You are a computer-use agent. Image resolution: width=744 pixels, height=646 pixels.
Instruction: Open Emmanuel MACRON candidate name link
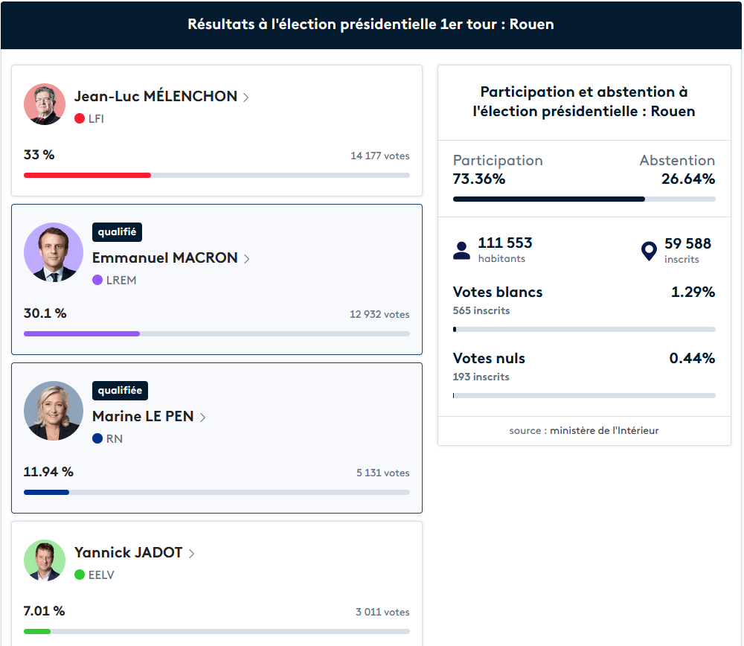[164, 258]
